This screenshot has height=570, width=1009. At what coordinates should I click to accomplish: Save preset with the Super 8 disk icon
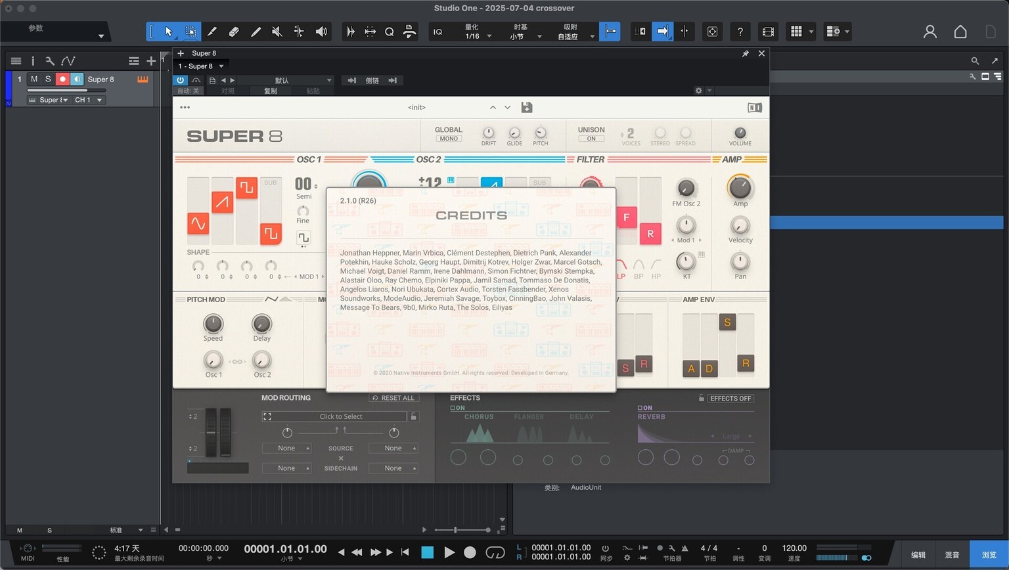(x=526, y=107)
